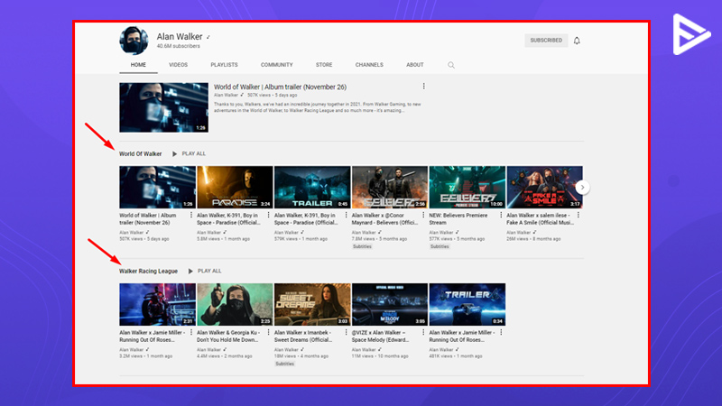Click featured World of Walker trailer thumbnail
Image resolution: width=722 pixels, height=406 pixels.
point(163,107)
